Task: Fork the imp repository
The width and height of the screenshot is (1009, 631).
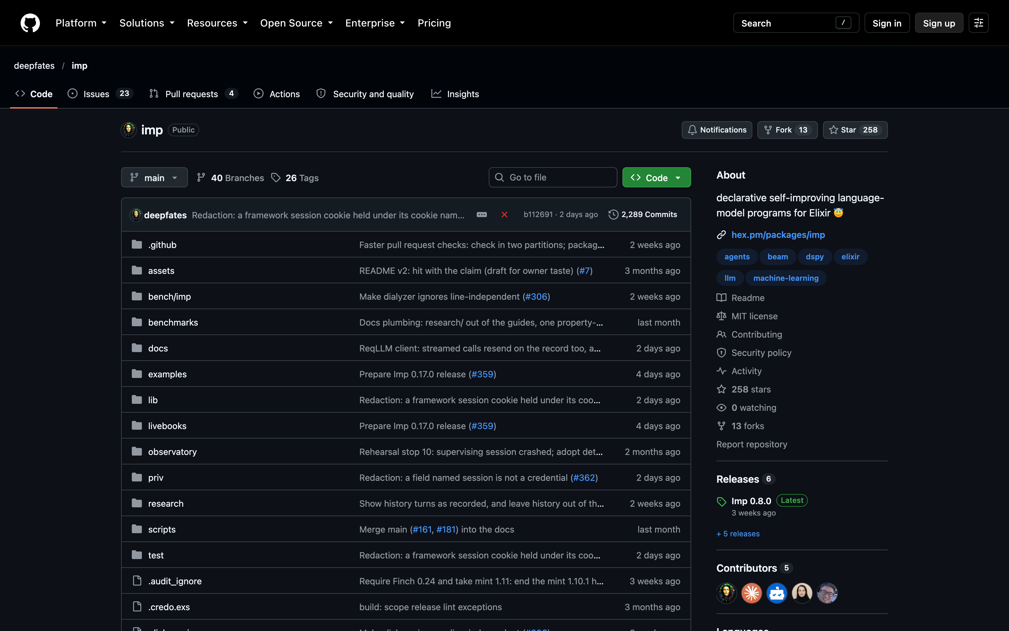Action: [x=787, y=130]
